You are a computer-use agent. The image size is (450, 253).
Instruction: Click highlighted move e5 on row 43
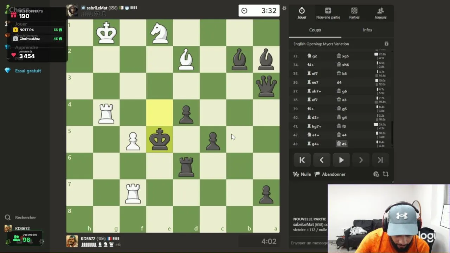tap(342, 144)
